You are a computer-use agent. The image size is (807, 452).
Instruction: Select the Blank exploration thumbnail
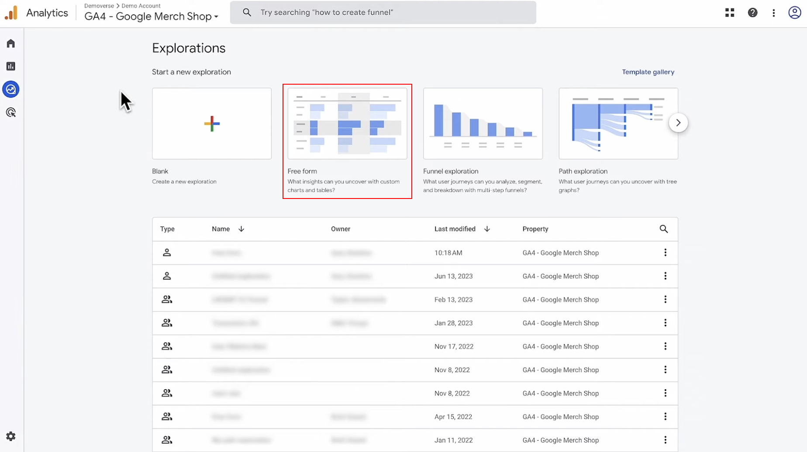[x=212, y=123]
